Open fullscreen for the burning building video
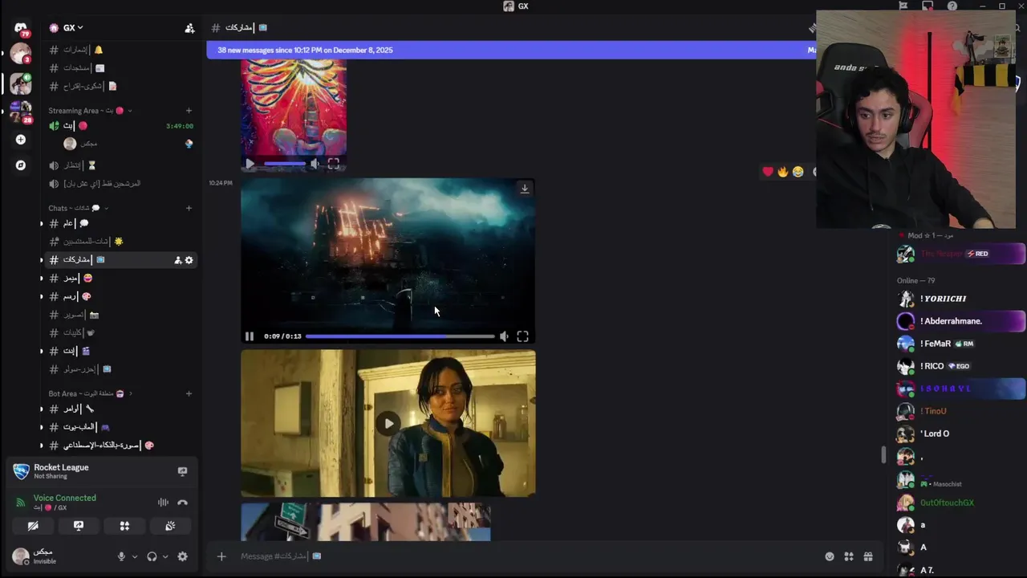 (x=522, y=336)
